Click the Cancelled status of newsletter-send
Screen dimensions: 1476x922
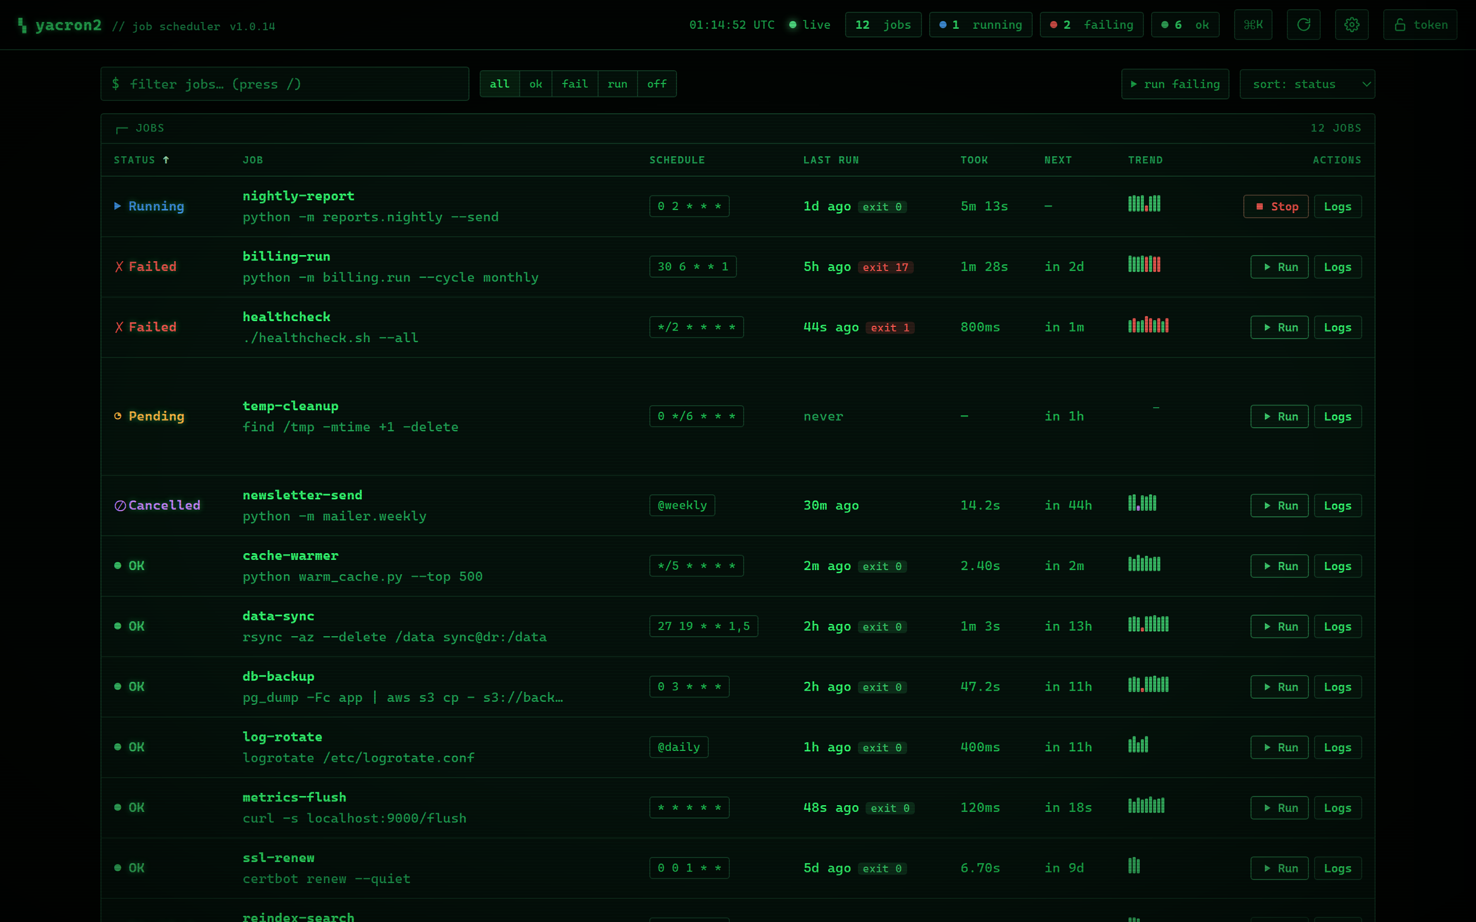tap(157, 505)
